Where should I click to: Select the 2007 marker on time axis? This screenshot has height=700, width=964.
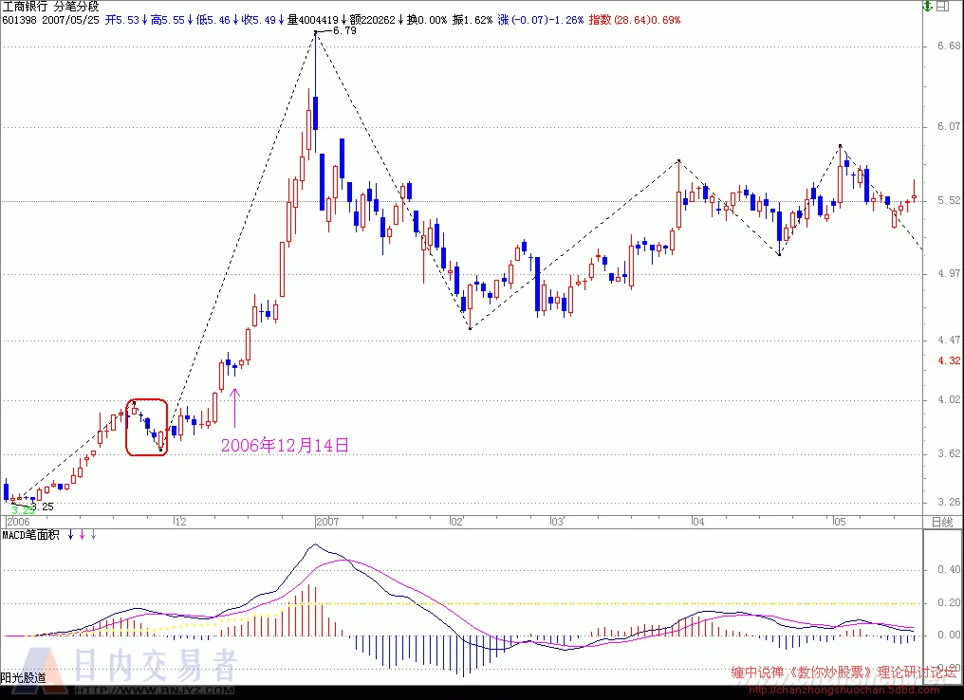pyautogui.click(x=327, y=522)
